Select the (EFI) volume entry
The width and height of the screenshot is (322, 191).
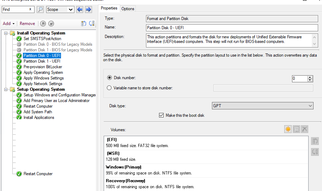[x=206, y=143]
